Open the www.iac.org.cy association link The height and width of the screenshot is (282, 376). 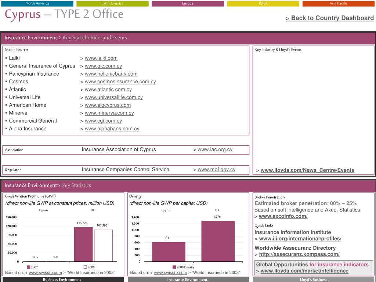pos(215,149)
